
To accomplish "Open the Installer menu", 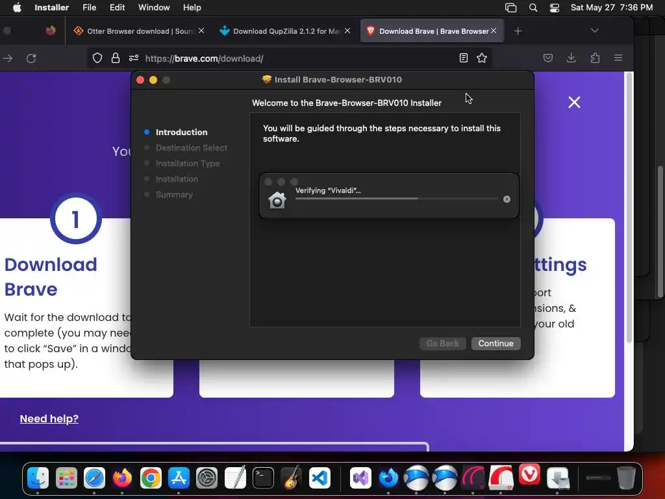I will point(52,8).
